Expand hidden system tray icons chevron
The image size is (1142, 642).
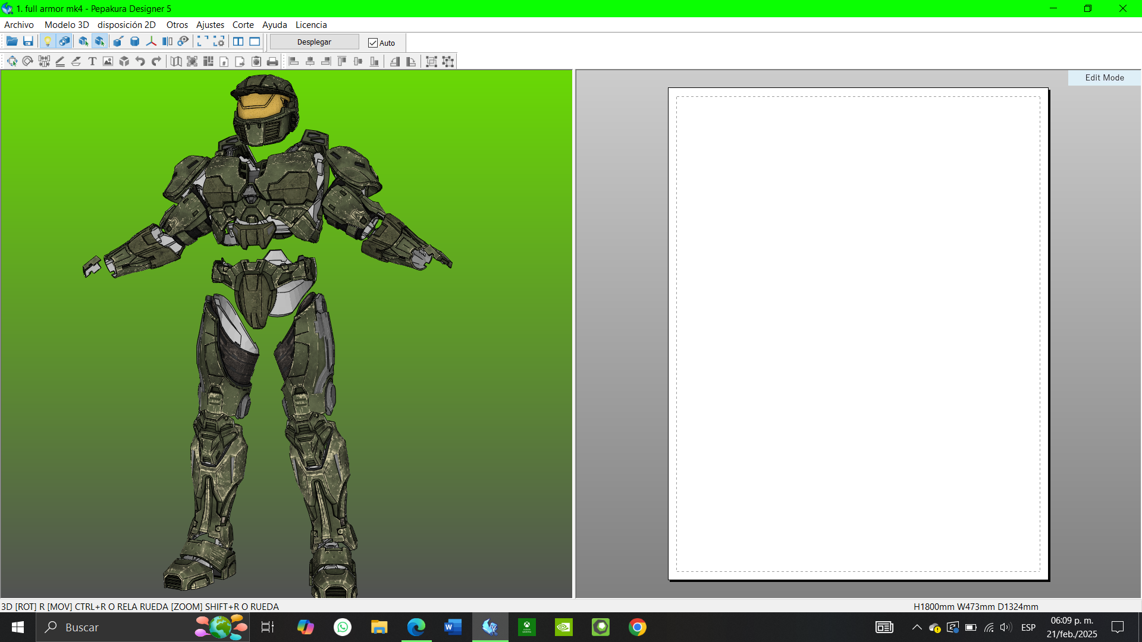point(917,627)
